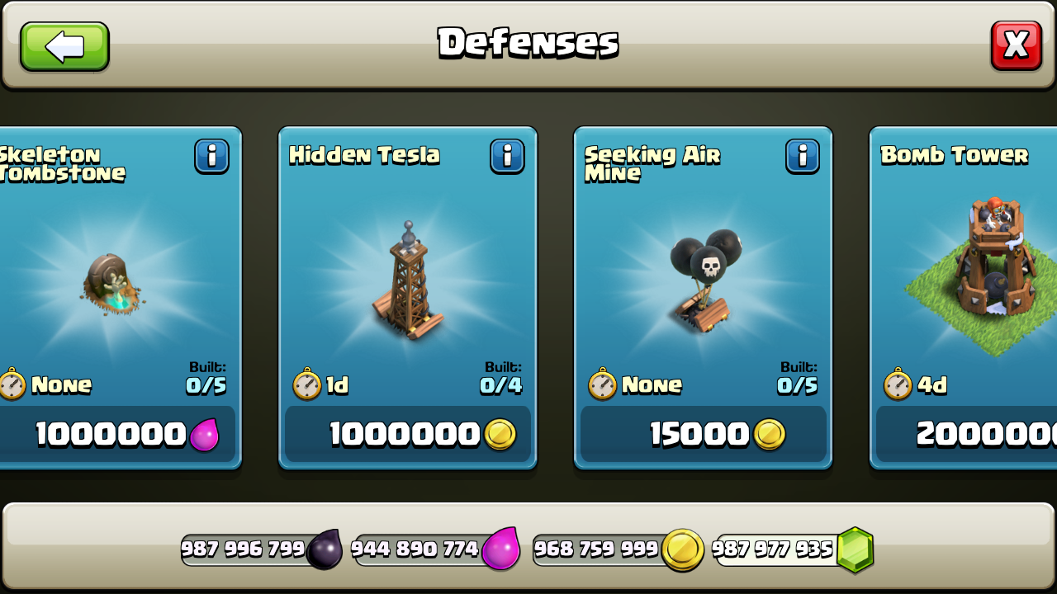Go back with the green arrow button
1057x594 pixels.
click(64, 46)
